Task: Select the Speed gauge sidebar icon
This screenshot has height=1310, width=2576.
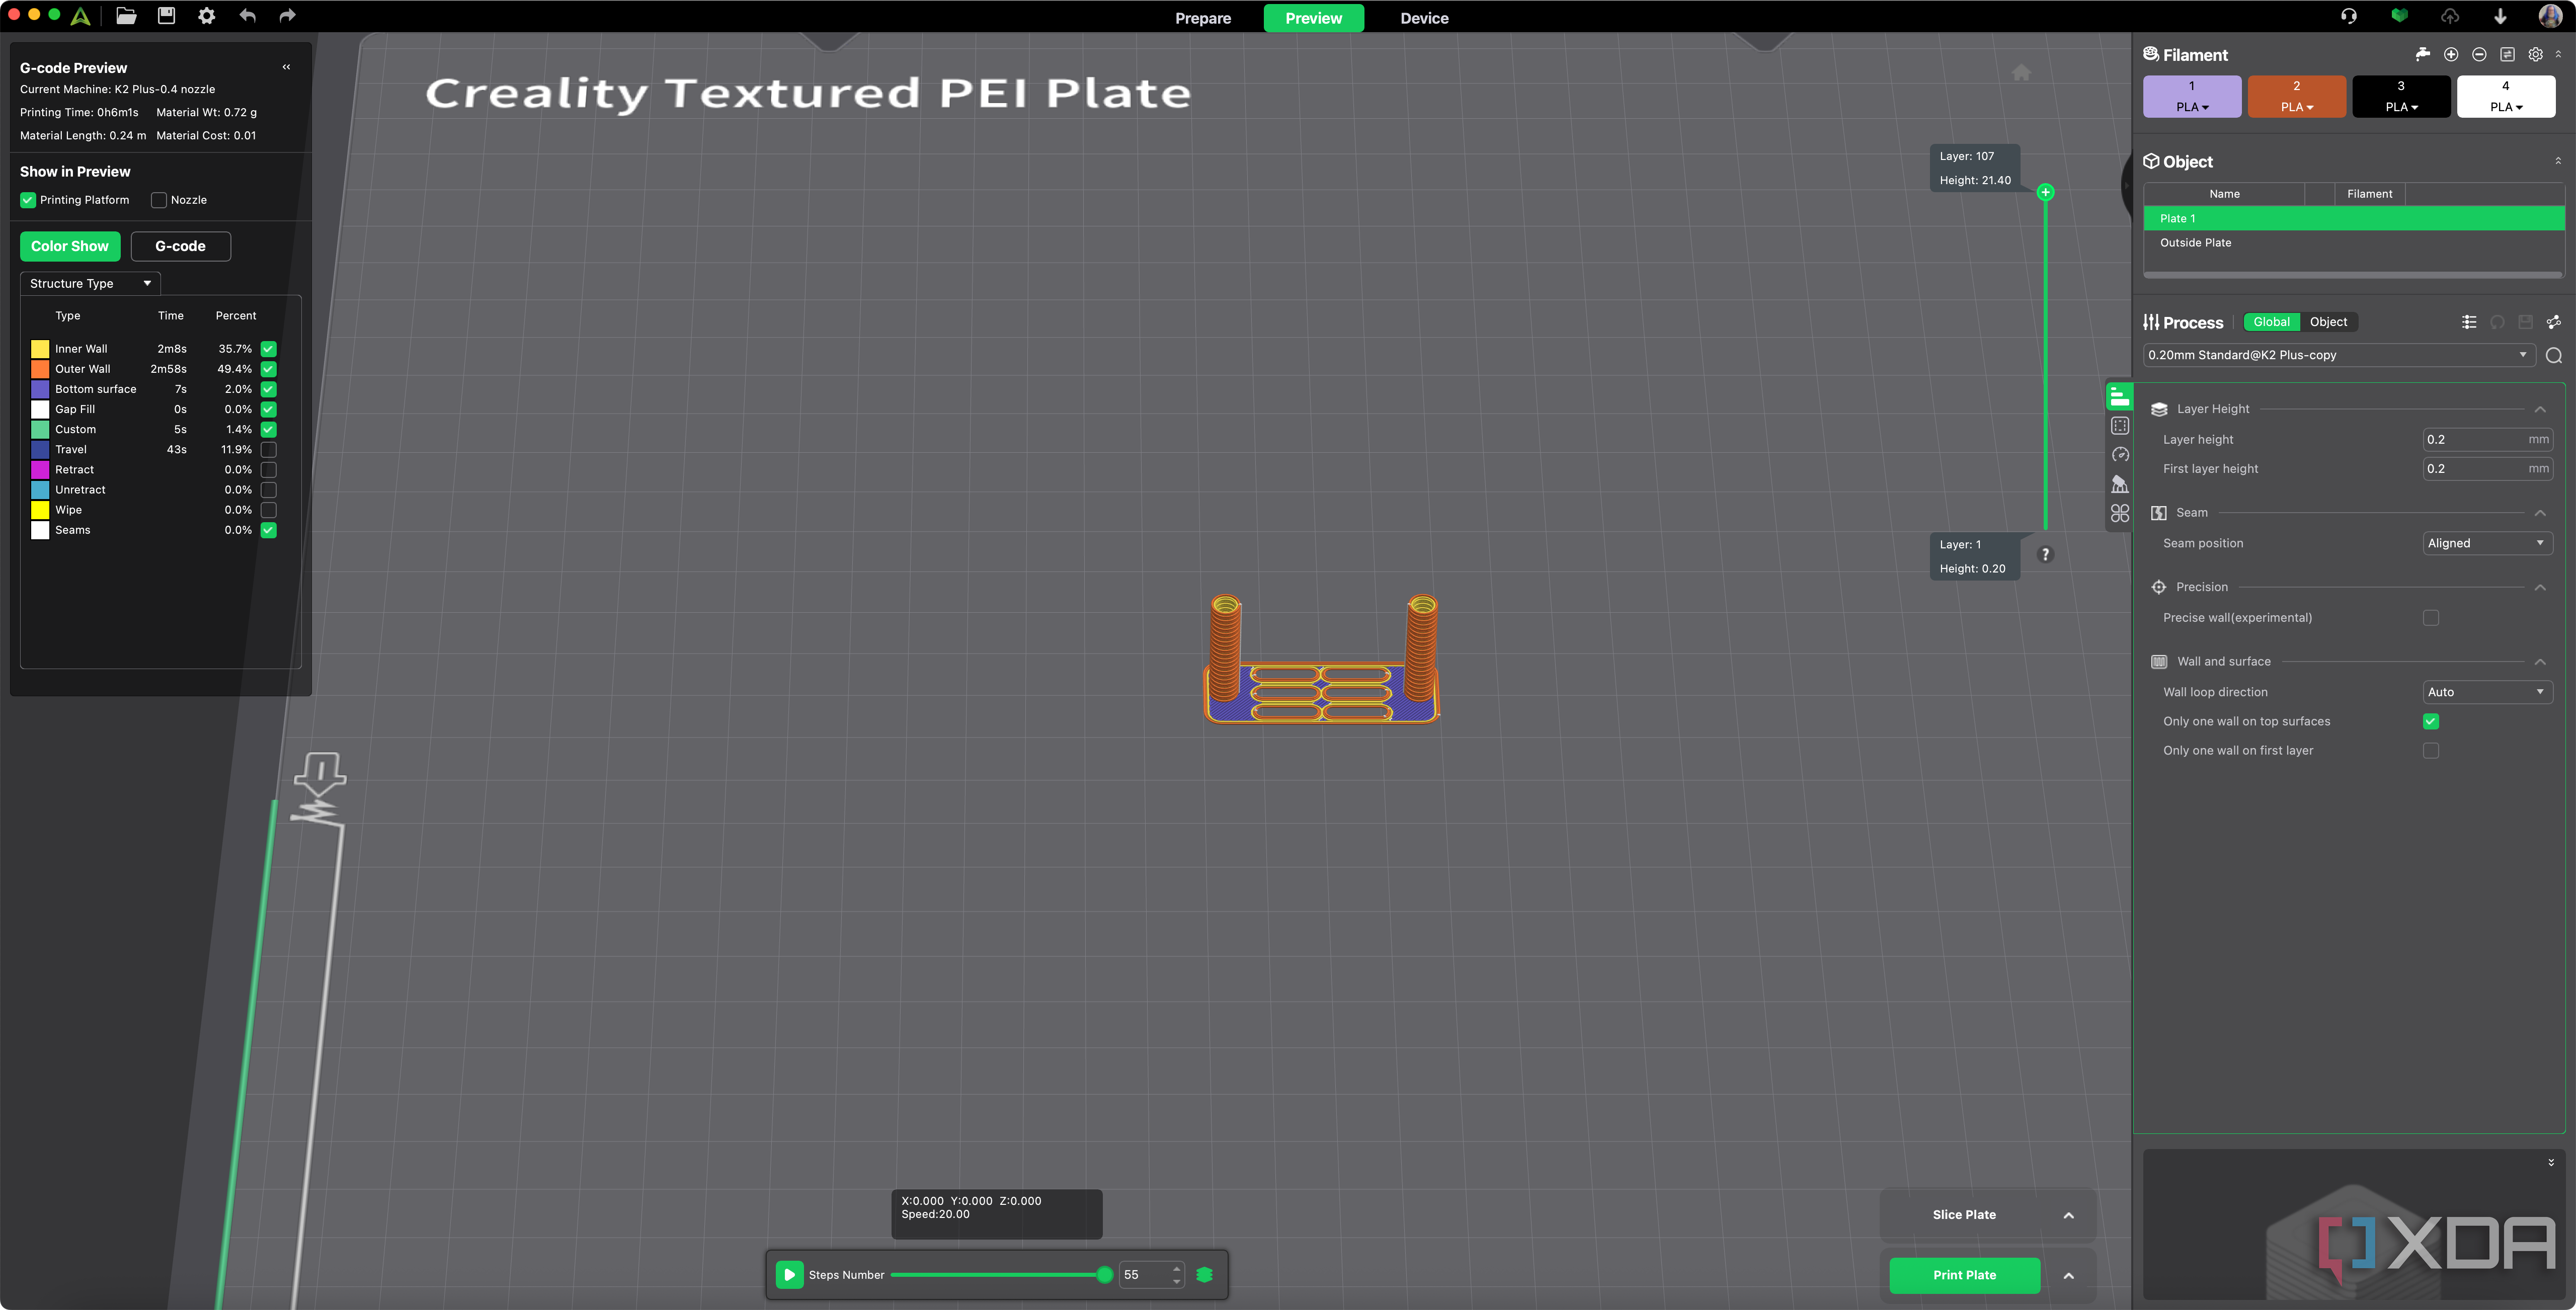Action: click(x=2119, y=455)
